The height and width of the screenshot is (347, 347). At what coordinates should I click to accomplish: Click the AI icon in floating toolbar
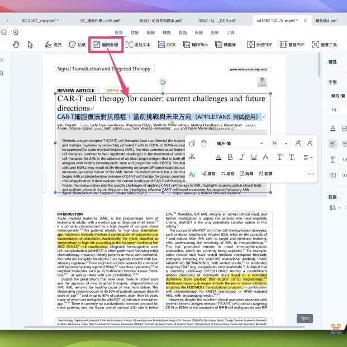coord(192,174)
